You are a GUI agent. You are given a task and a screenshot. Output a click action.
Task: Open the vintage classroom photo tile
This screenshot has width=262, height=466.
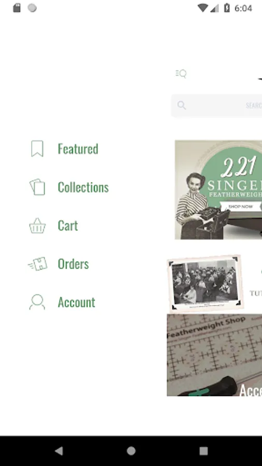[x=205, y=283]
